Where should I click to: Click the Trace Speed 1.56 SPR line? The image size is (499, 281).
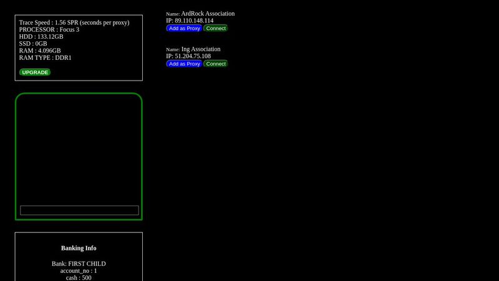pos(74,22)
